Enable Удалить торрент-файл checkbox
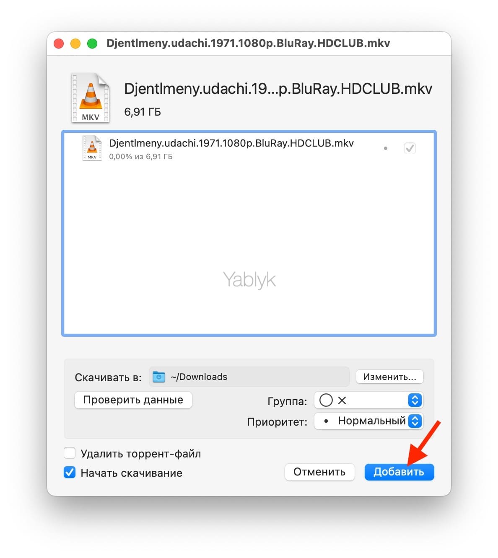The height and width of the screenshot is (558, 498). click(x=70, y=453)
